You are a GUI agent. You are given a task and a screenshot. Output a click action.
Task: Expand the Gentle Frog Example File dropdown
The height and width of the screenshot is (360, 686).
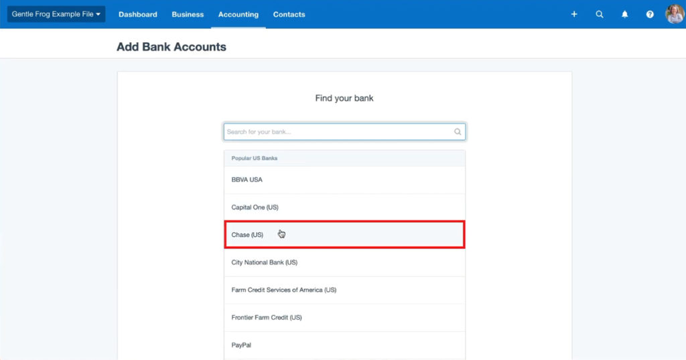coord(56,14)
